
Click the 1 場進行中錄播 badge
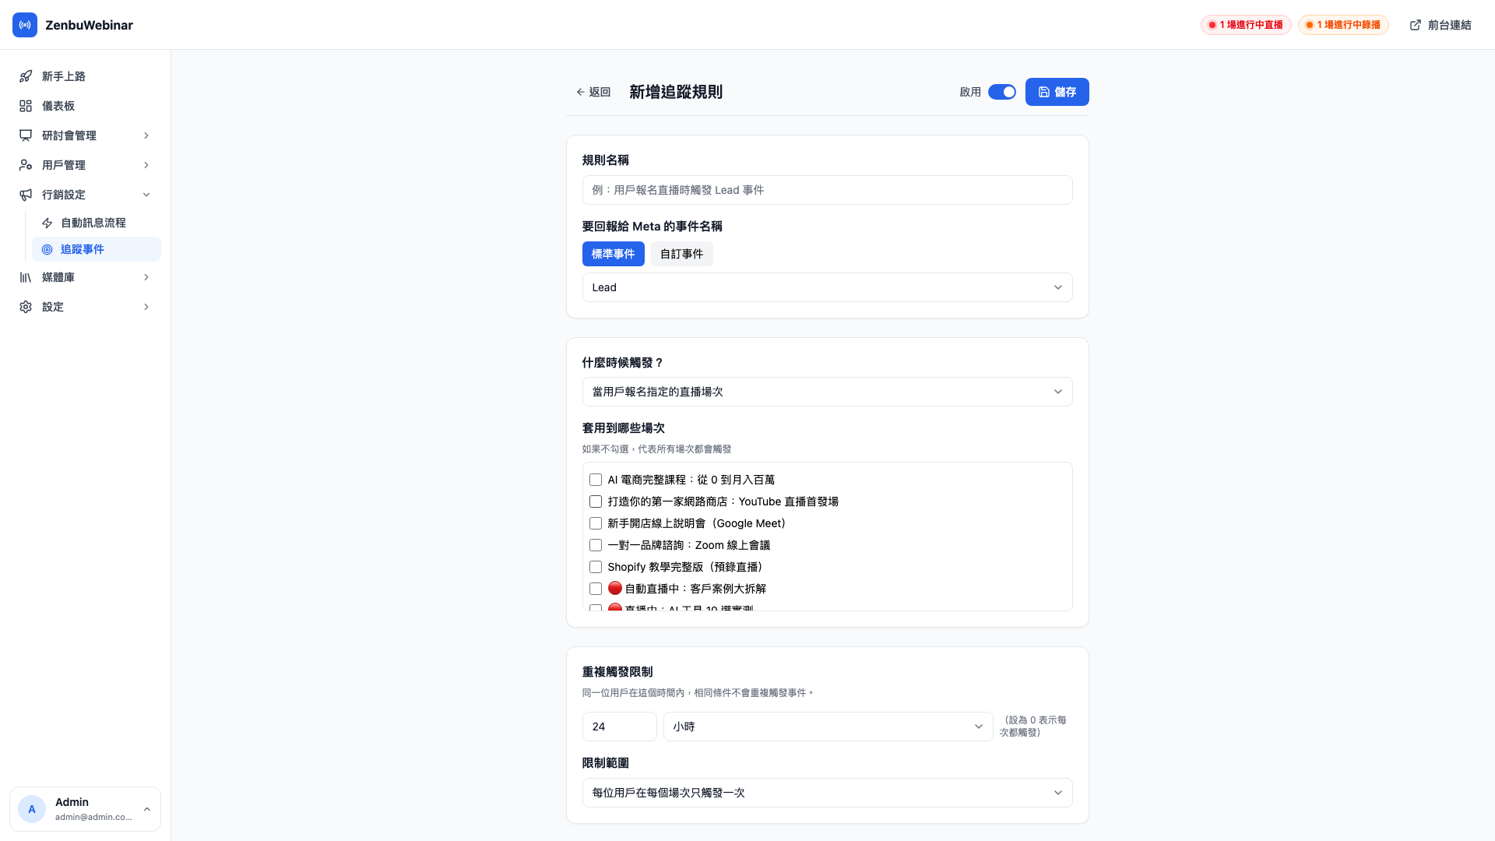click(1343, 25)
